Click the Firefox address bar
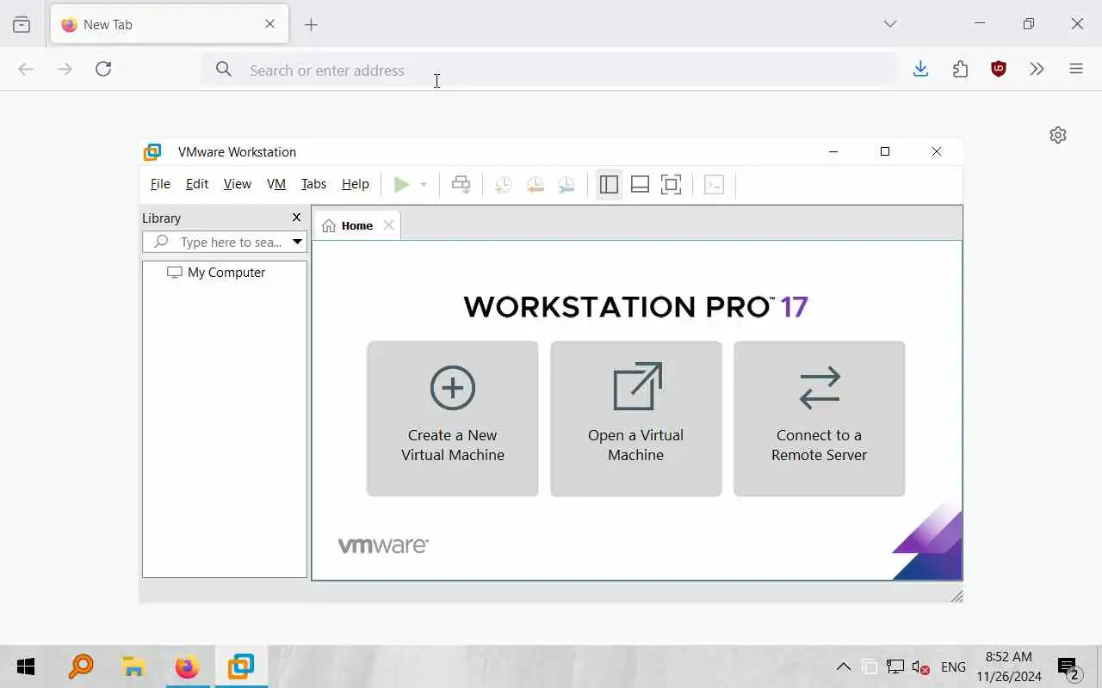The image size is (1102, 688). (x=548, y=70)
